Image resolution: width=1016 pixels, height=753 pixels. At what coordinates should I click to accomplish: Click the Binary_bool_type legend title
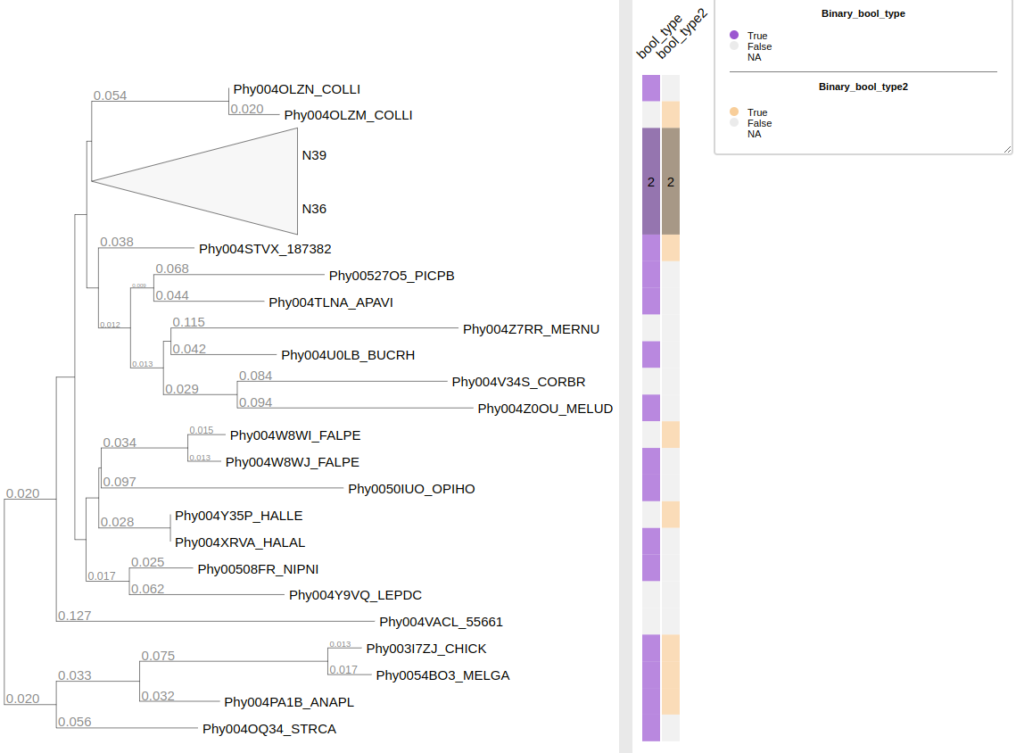click(x=863, y=13)
